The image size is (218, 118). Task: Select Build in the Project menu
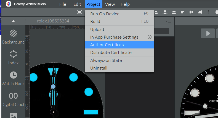point(119,21)
